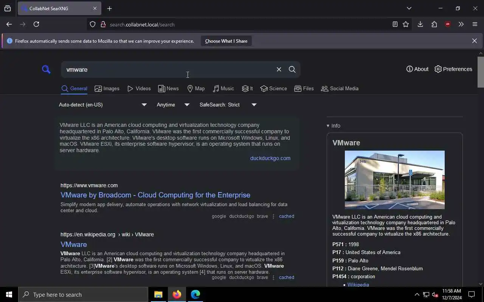Reload the current page

36,24
